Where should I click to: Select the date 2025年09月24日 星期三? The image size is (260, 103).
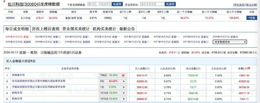pyautogui.click(x=48, y=37)
